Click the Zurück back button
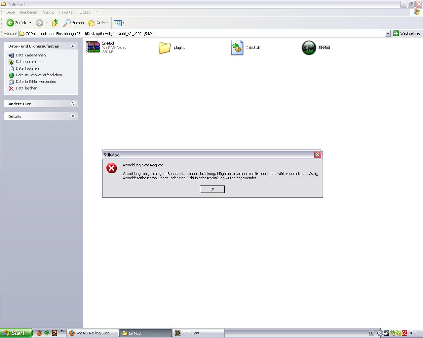Image resolution: width=423 pixels, height=338 pixels. [17, 23]
